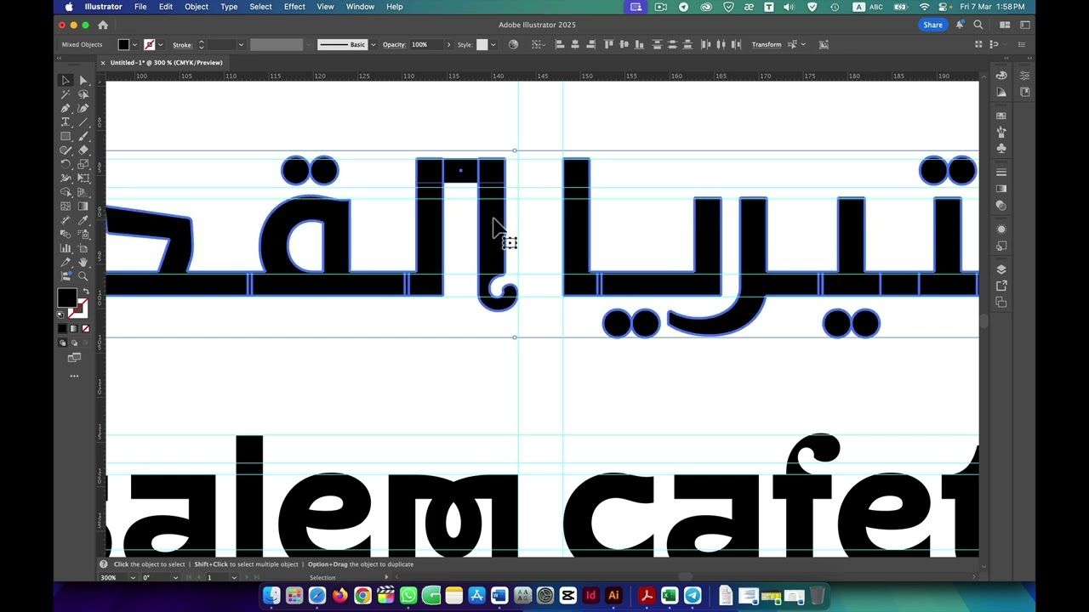Select the Gradient tool in toolbar
Screen dimensions: 1089x612
(83, 207)
